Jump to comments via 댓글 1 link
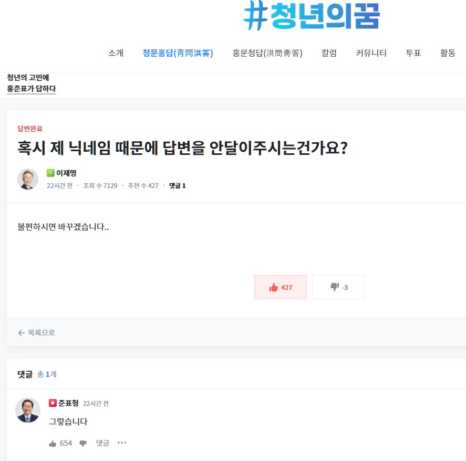Screen dimensions: 466x461 point(177,186)
